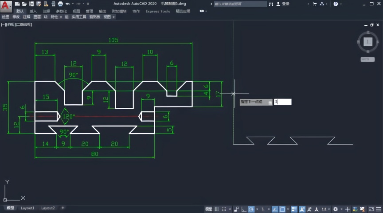Open the 实用工具 panel button
The height and width of the screenshot is (213, 383).
(78, 17)
